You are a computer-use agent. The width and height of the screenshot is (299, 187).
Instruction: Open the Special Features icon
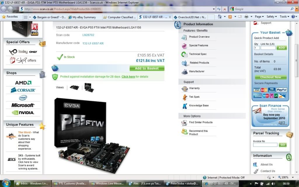click(184, 46)
